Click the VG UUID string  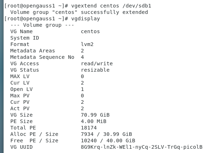coord(142,147)
